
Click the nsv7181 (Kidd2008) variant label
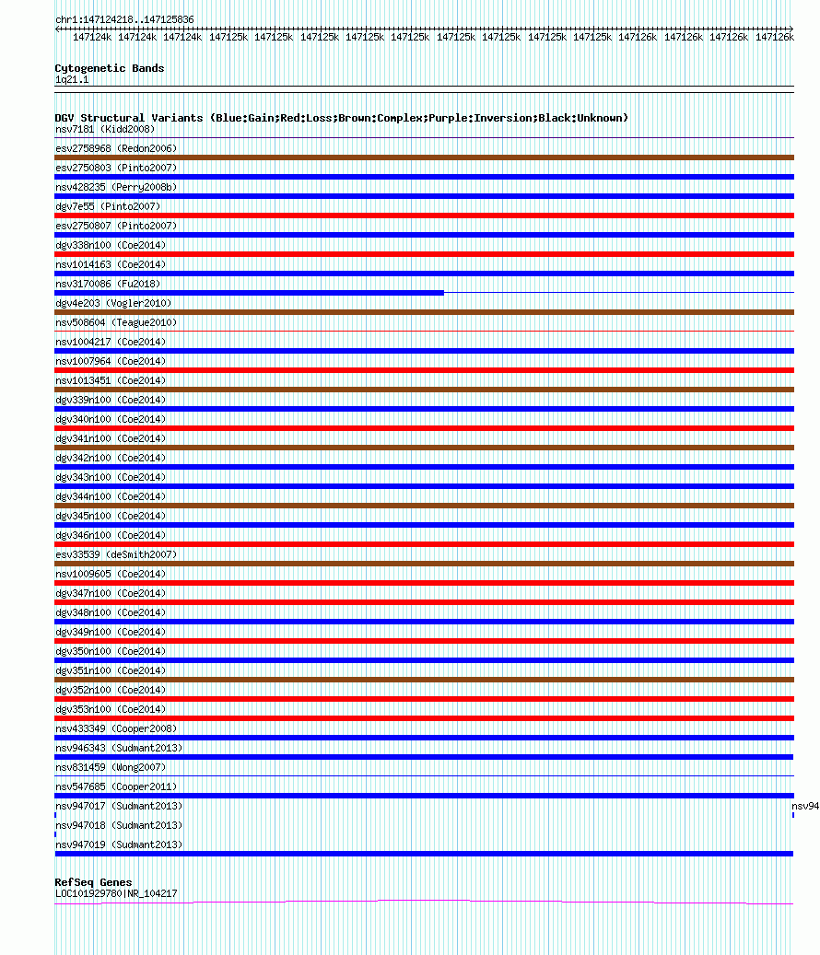[105, 129]
